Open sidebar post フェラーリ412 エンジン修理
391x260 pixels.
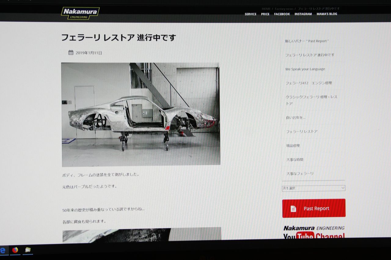(x=309, y=83)
